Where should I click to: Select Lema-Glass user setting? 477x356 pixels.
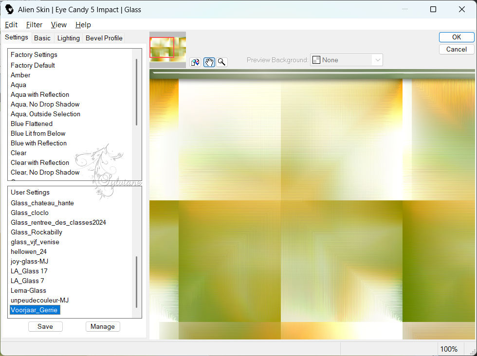tap(28, 291)
